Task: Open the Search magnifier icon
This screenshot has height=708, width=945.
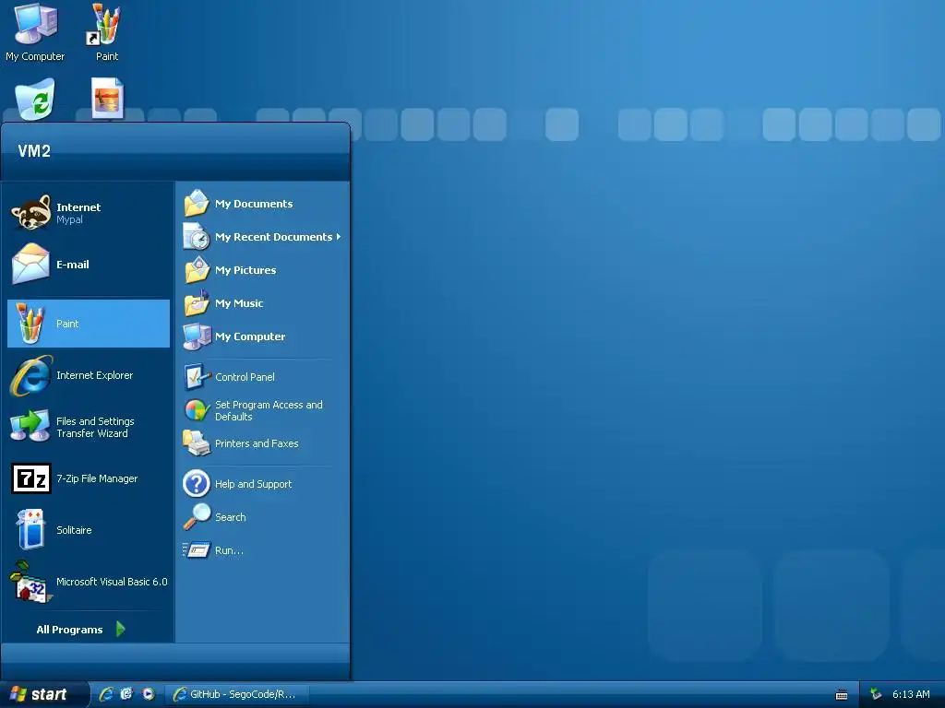Action: pos(197,516)
